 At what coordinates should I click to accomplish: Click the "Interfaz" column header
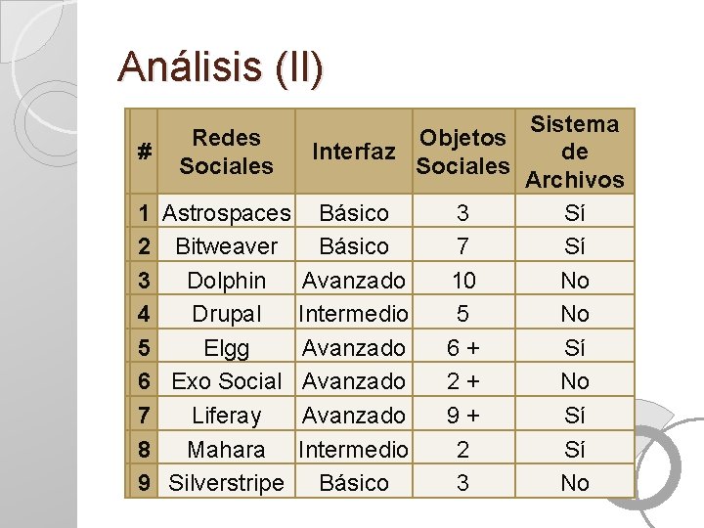[x=353, y=152]
